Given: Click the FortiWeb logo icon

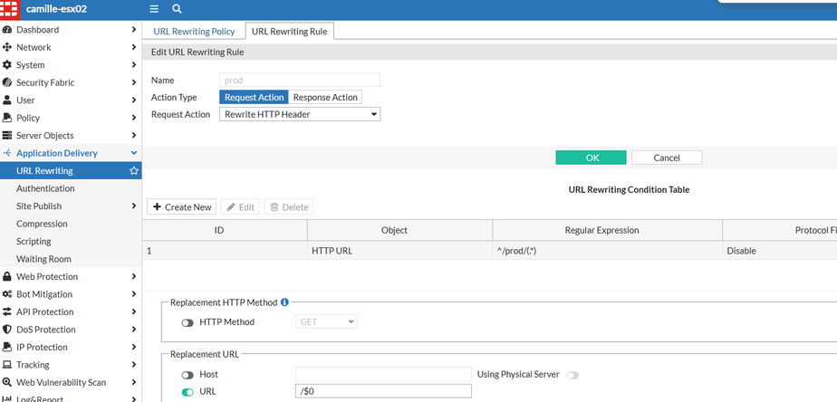Looking at the screenshot, I should 12,9.
